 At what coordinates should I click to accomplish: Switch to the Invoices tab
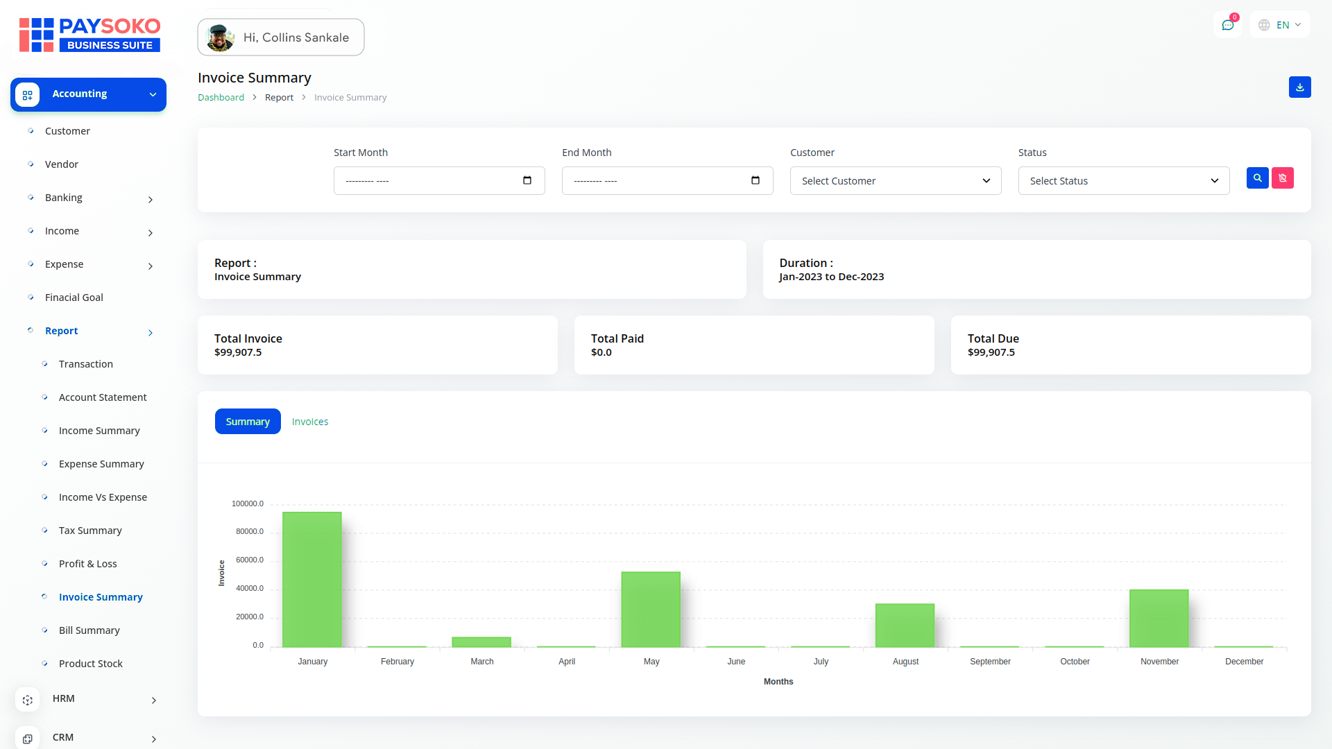pyautogui.click(x=309, y=422)
